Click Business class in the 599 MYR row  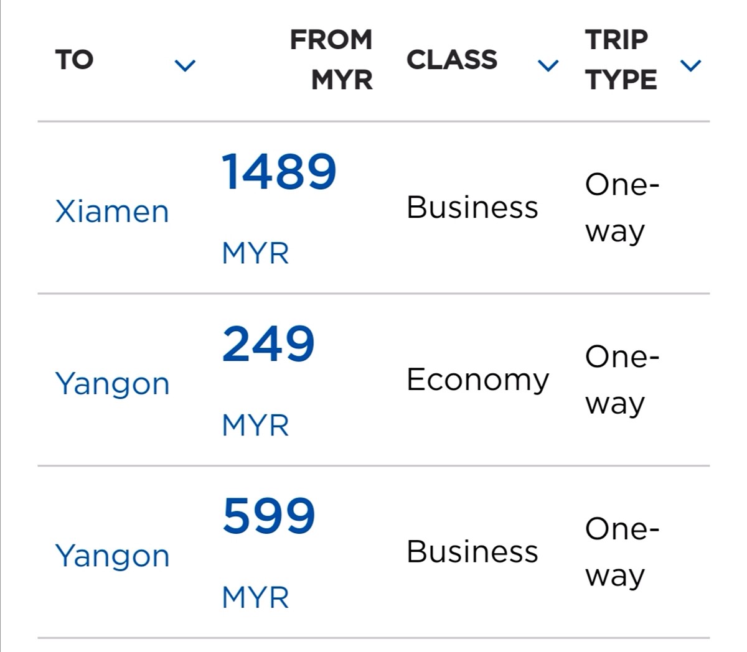coord(472,552)
